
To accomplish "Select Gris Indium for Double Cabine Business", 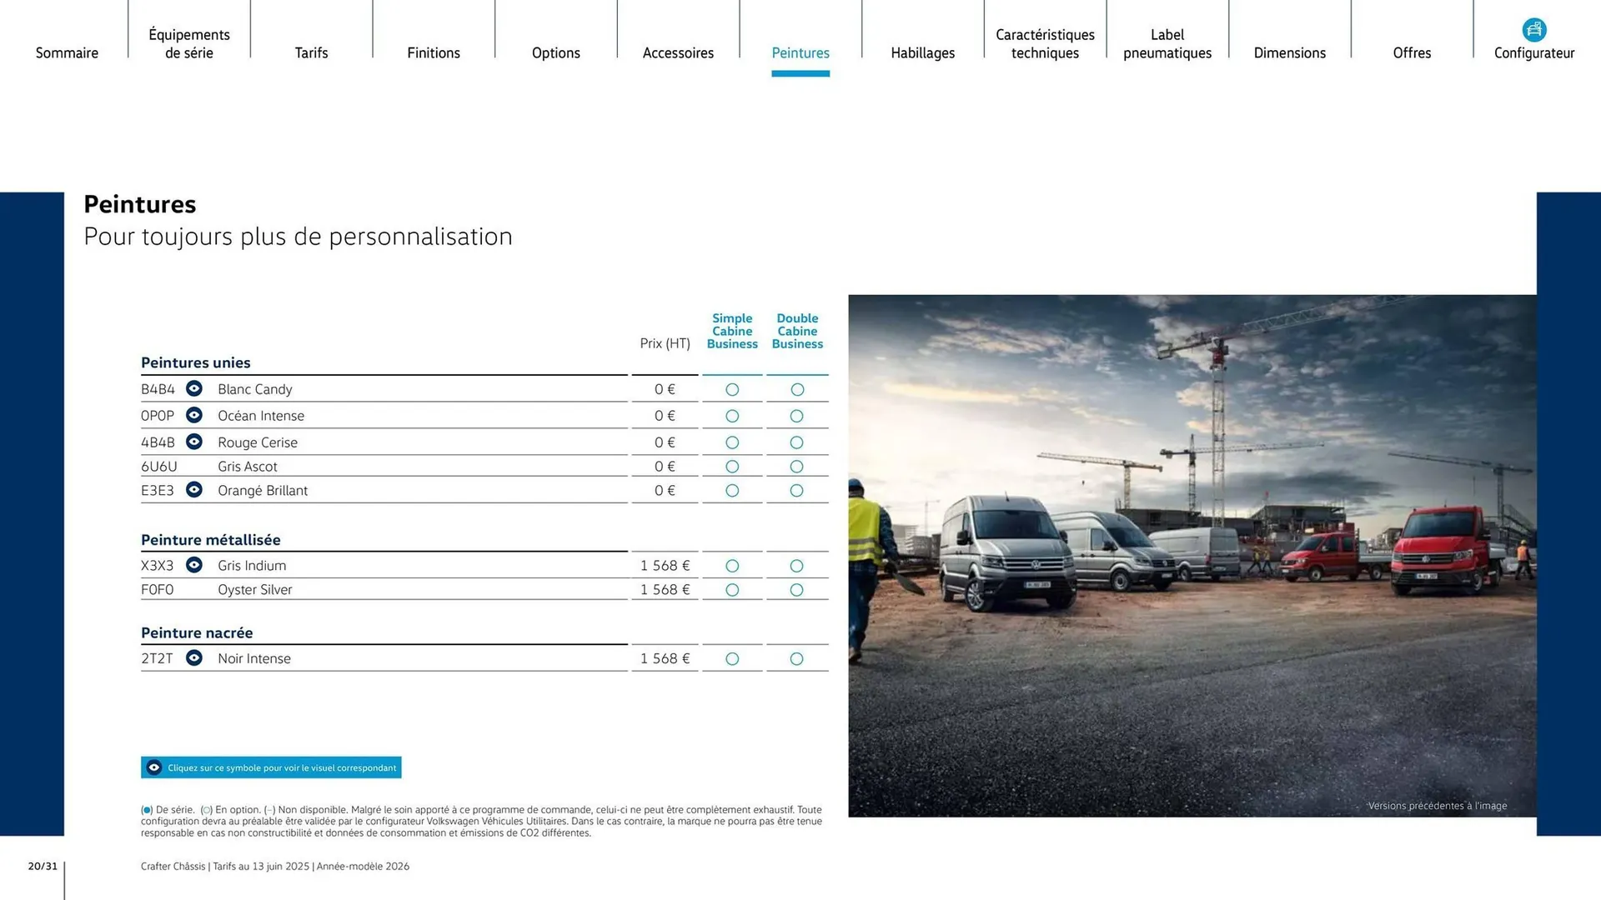I will pyautogui.click(x=796, y=565).
